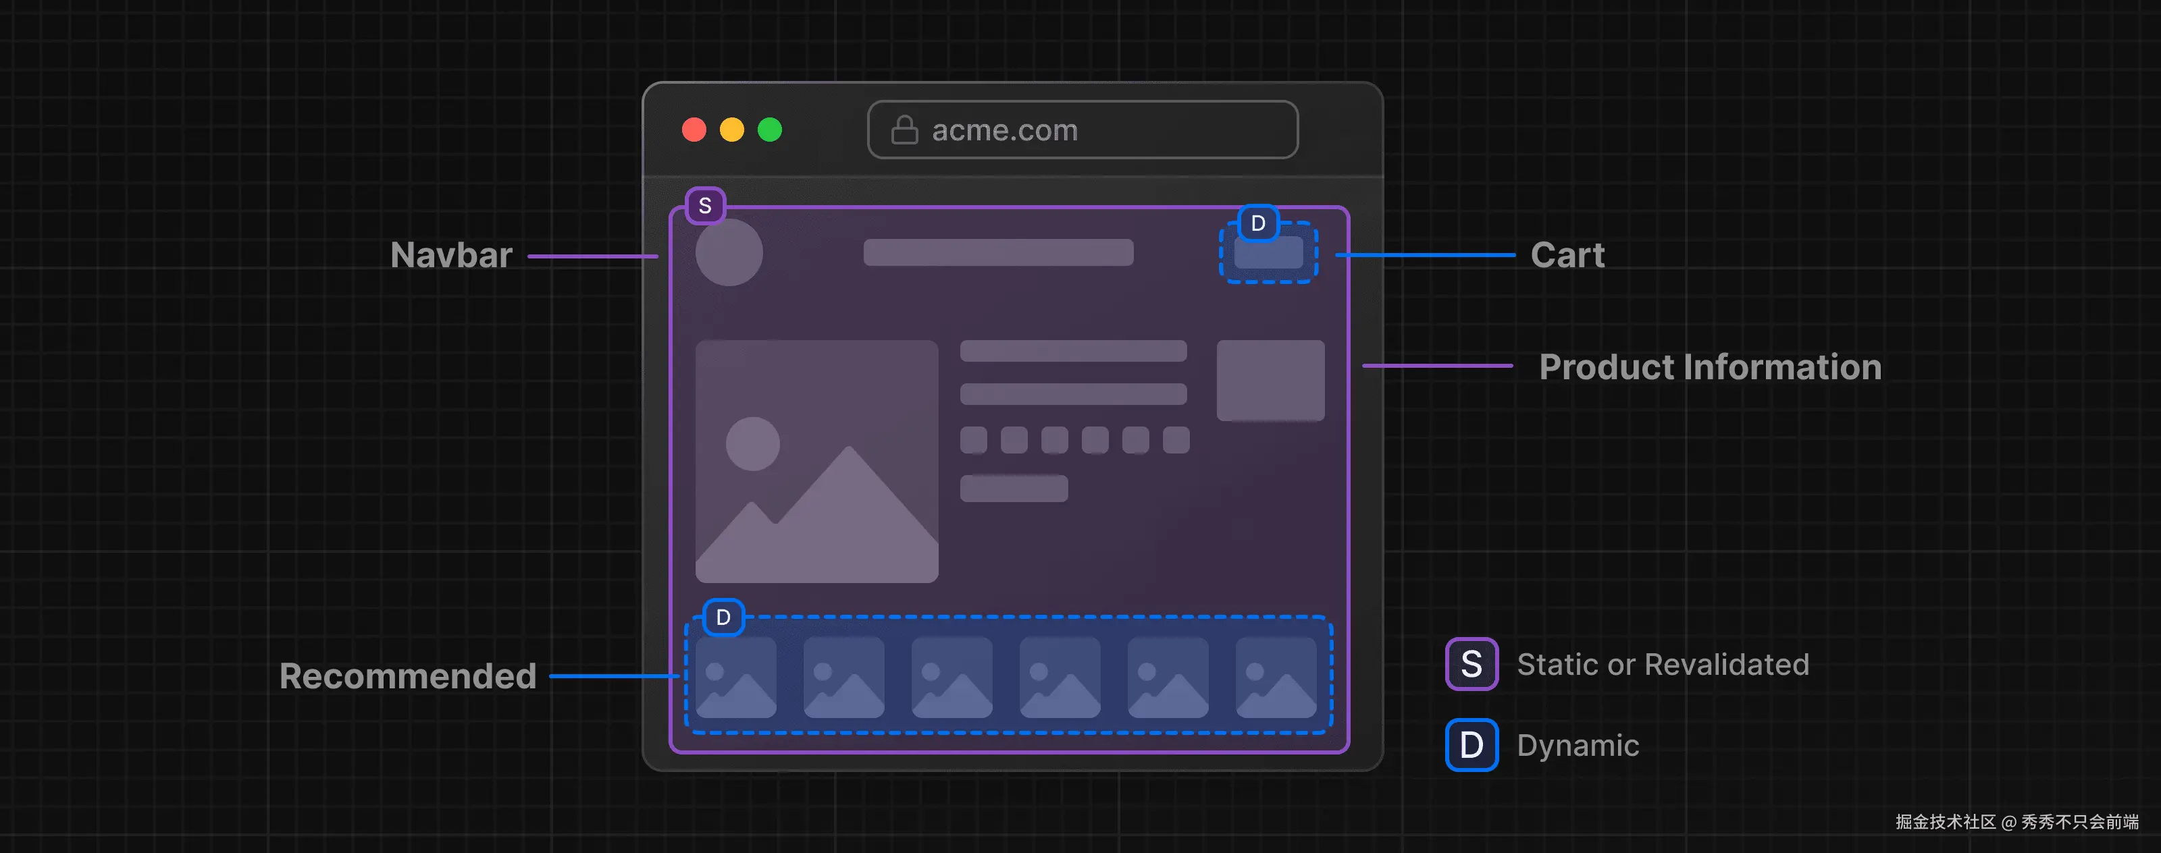The image size is (2161, 853).
Task: Click the purple S badge on the navbar
Action: click(x=704, y=205)
